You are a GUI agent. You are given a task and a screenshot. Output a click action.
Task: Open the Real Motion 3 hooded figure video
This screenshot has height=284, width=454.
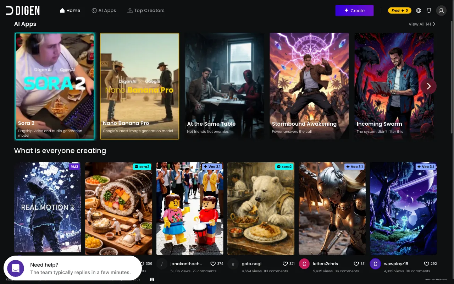click(x=48, y=207)
